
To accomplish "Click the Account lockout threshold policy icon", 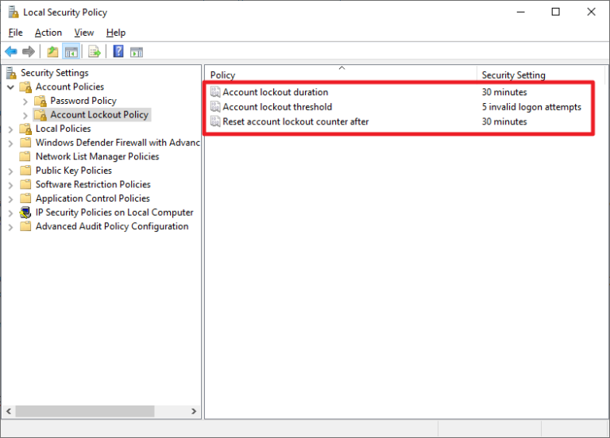I will [215, 106].
